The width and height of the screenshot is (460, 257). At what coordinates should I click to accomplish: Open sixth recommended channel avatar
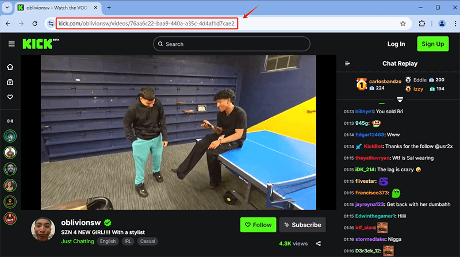[x=10, y=218]
